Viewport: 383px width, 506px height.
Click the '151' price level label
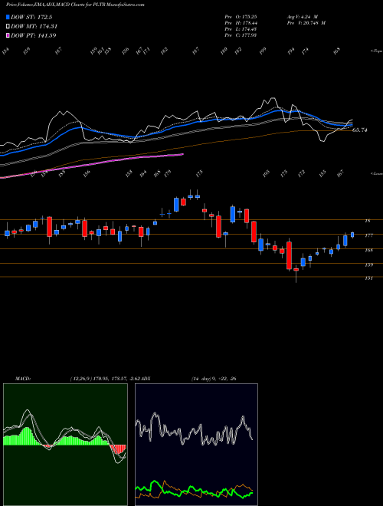point(368,278)
